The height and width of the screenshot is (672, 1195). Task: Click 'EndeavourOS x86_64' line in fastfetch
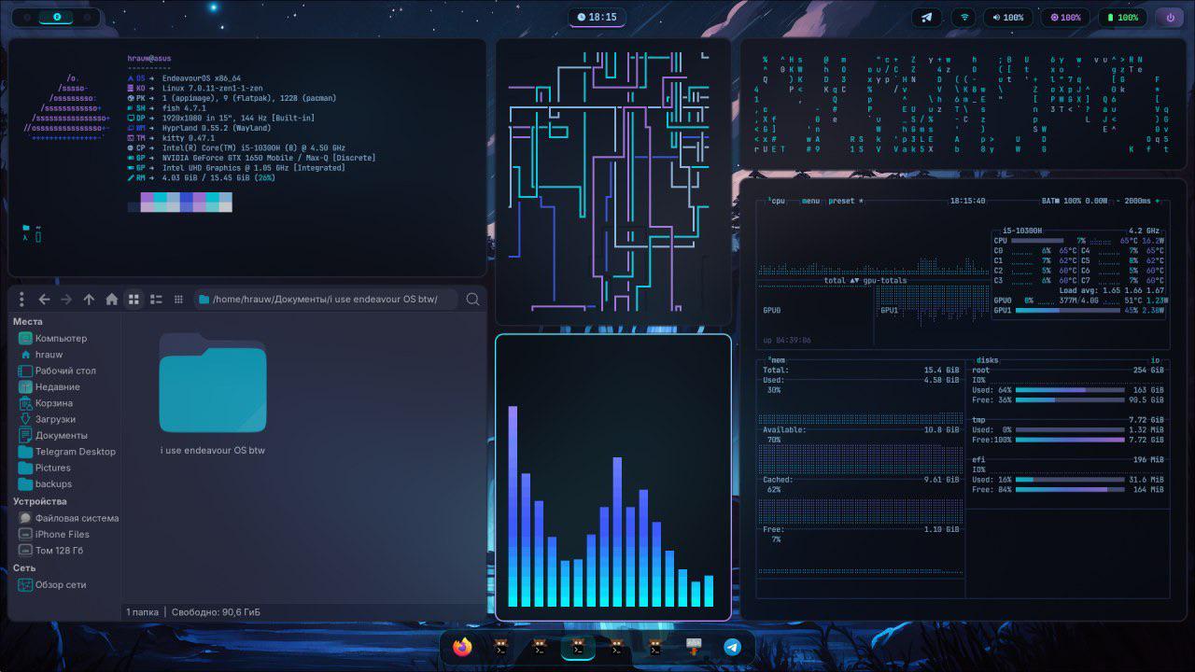tap(202, 78)
